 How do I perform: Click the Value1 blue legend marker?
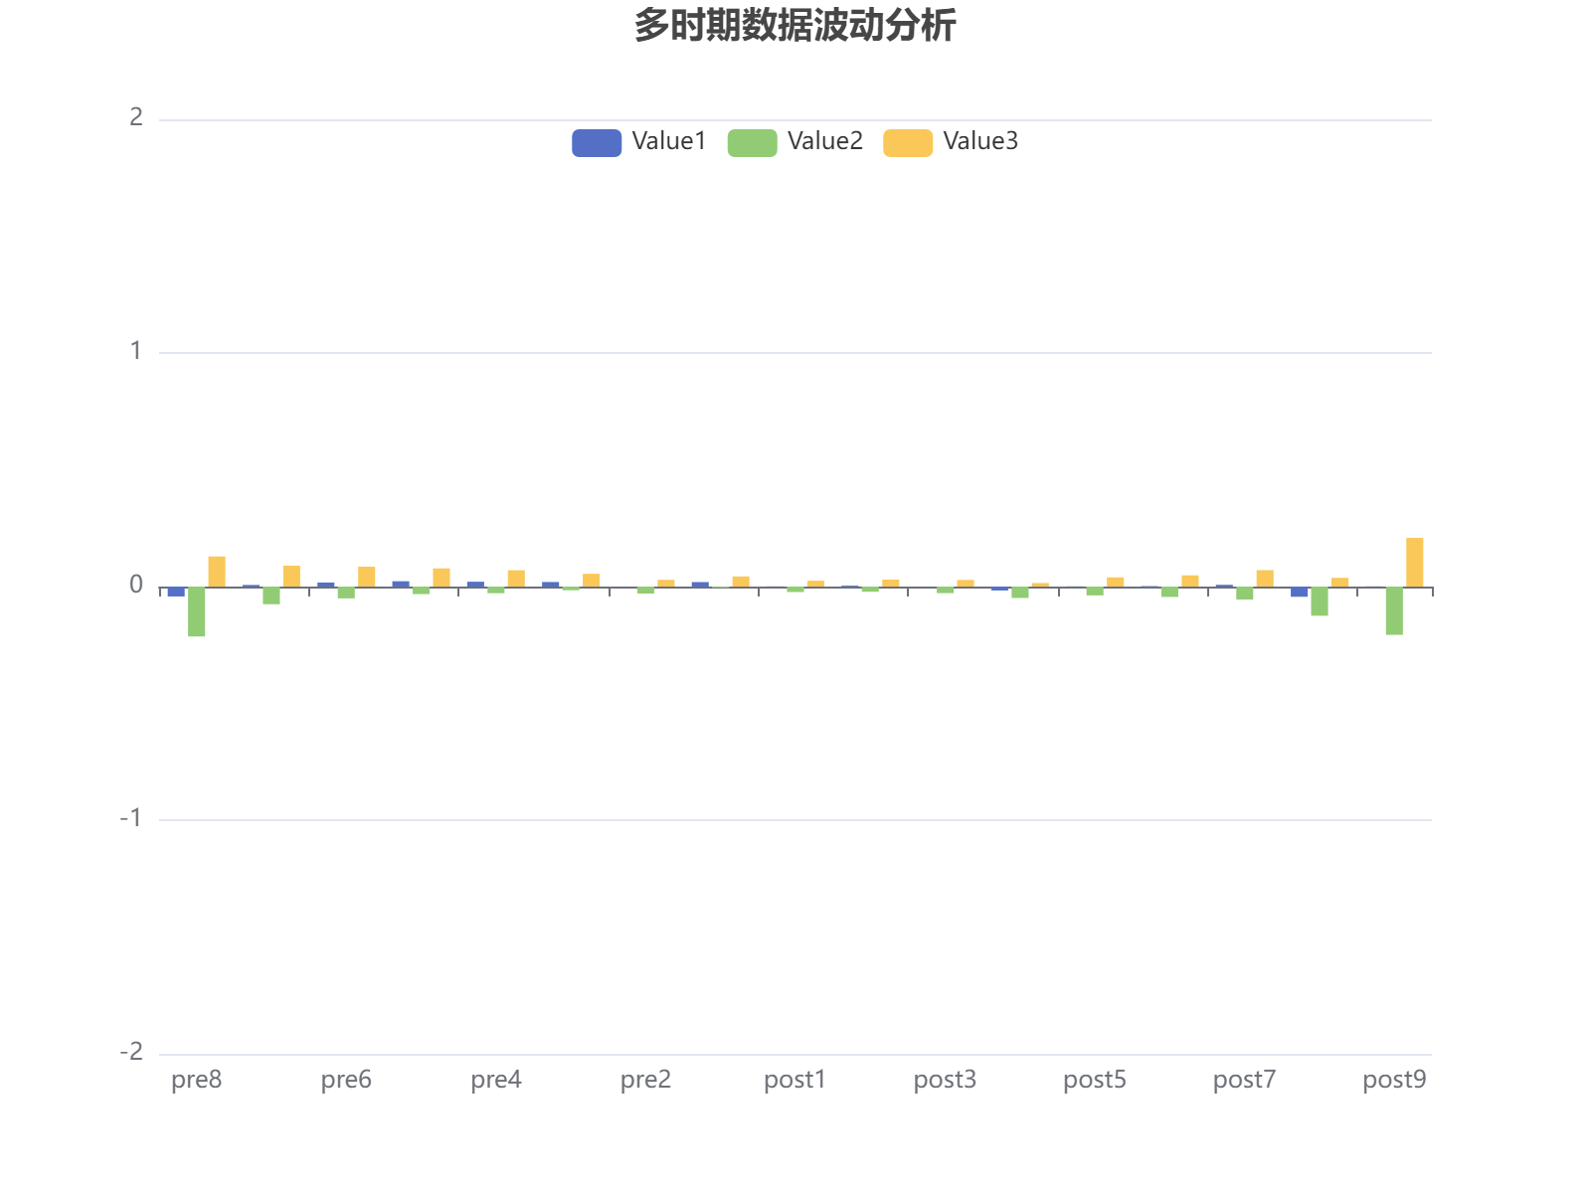595,141
